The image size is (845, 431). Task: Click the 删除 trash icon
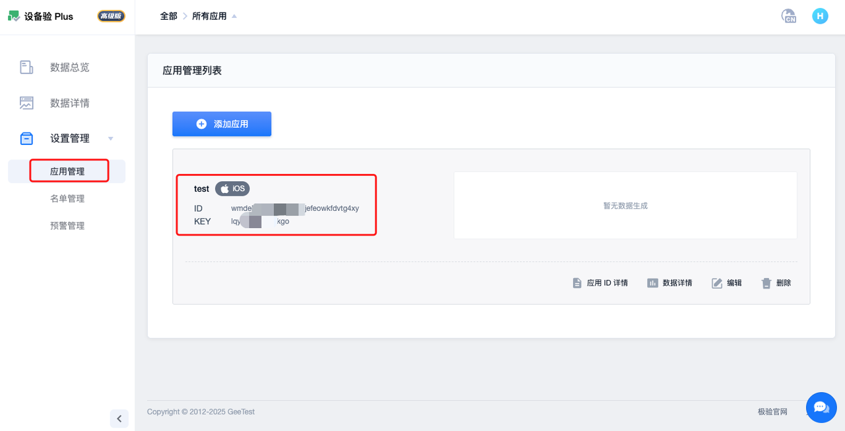tap(766, 283)
